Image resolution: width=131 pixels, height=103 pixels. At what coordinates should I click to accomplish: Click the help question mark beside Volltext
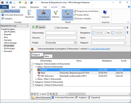[127, 28]
